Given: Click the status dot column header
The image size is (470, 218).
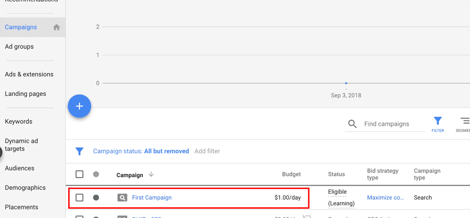Looking at the screenshot, I should [x=96, y=174].
